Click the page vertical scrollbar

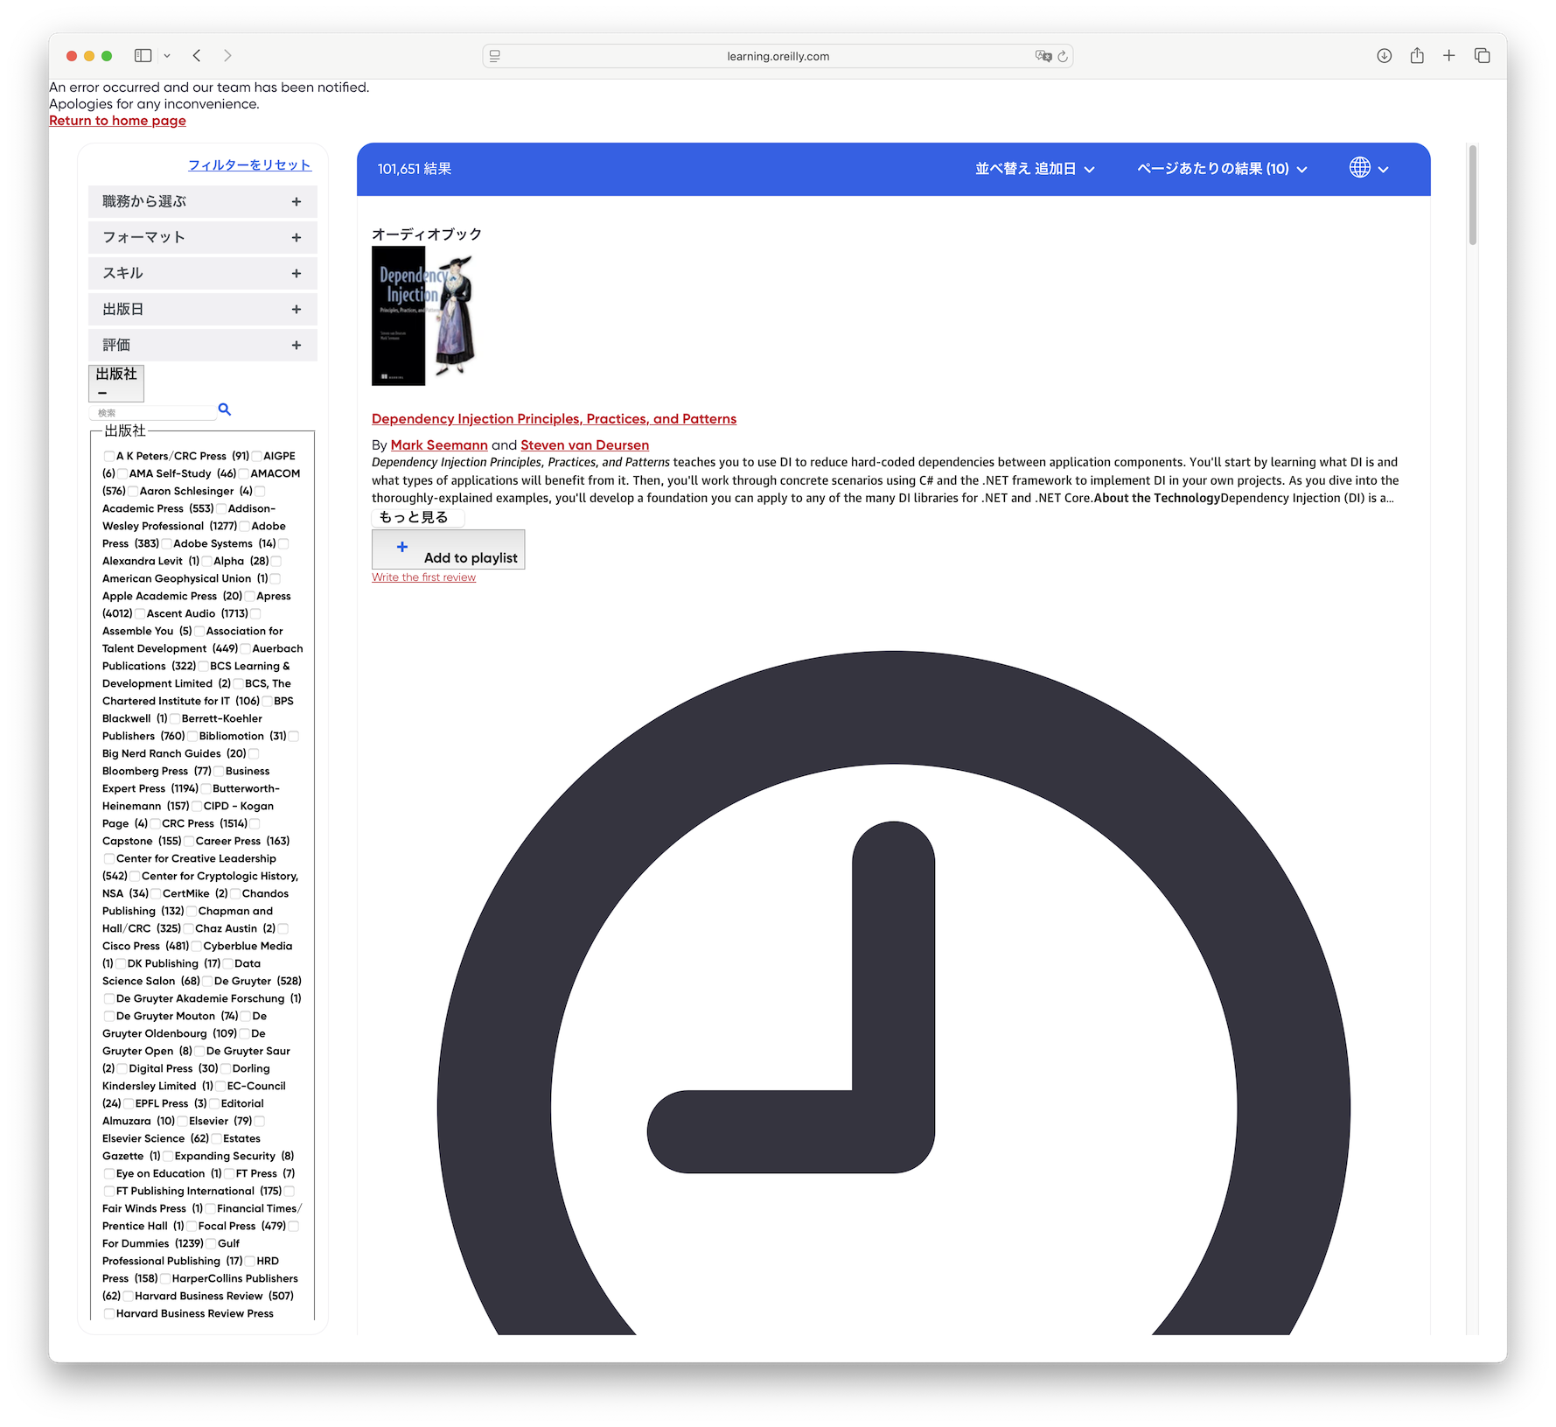1473,194
